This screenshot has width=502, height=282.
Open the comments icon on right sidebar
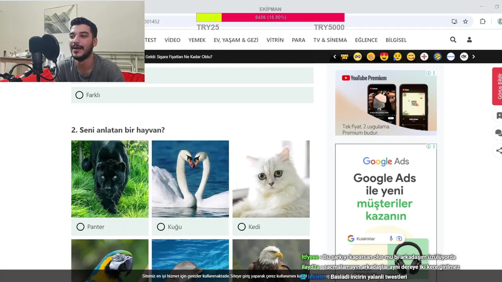pos(499,133)
